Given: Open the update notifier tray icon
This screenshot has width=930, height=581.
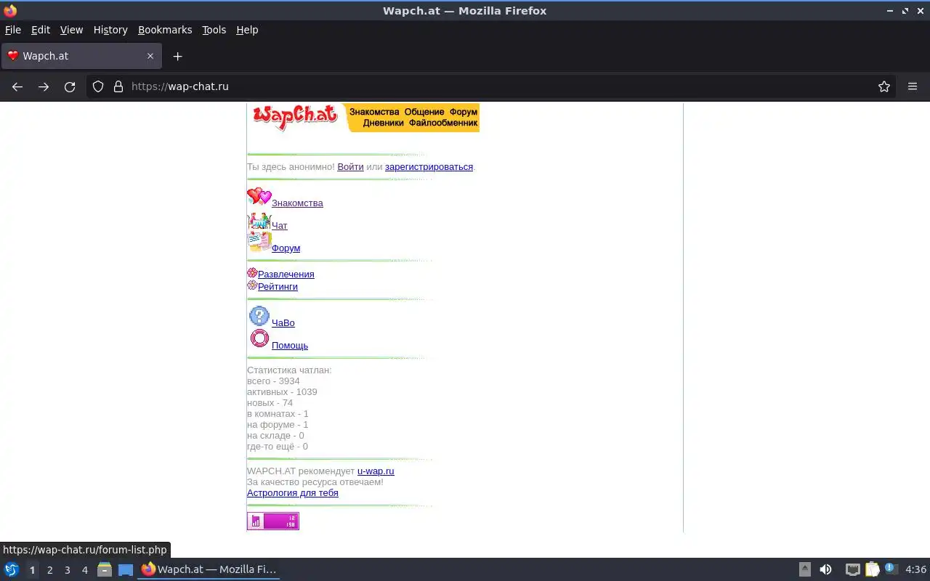Looking at the screenshot, I should pyautogui.click(x=891, y=569).
